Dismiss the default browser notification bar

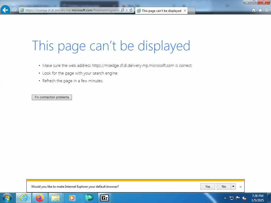pos(240,187)
